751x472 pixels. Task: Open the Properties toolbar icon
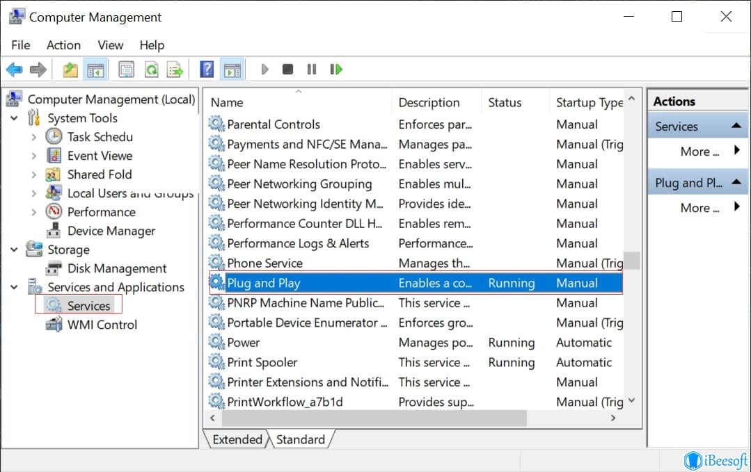127,70
